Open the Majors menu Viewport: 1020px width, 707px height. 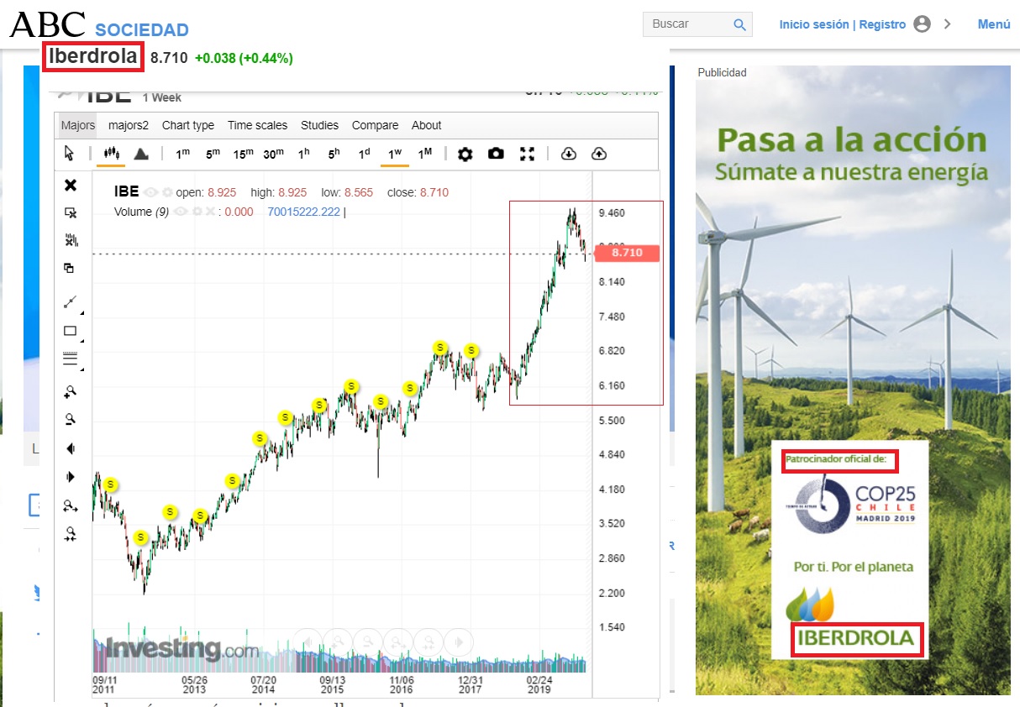(x=78, y=125)
